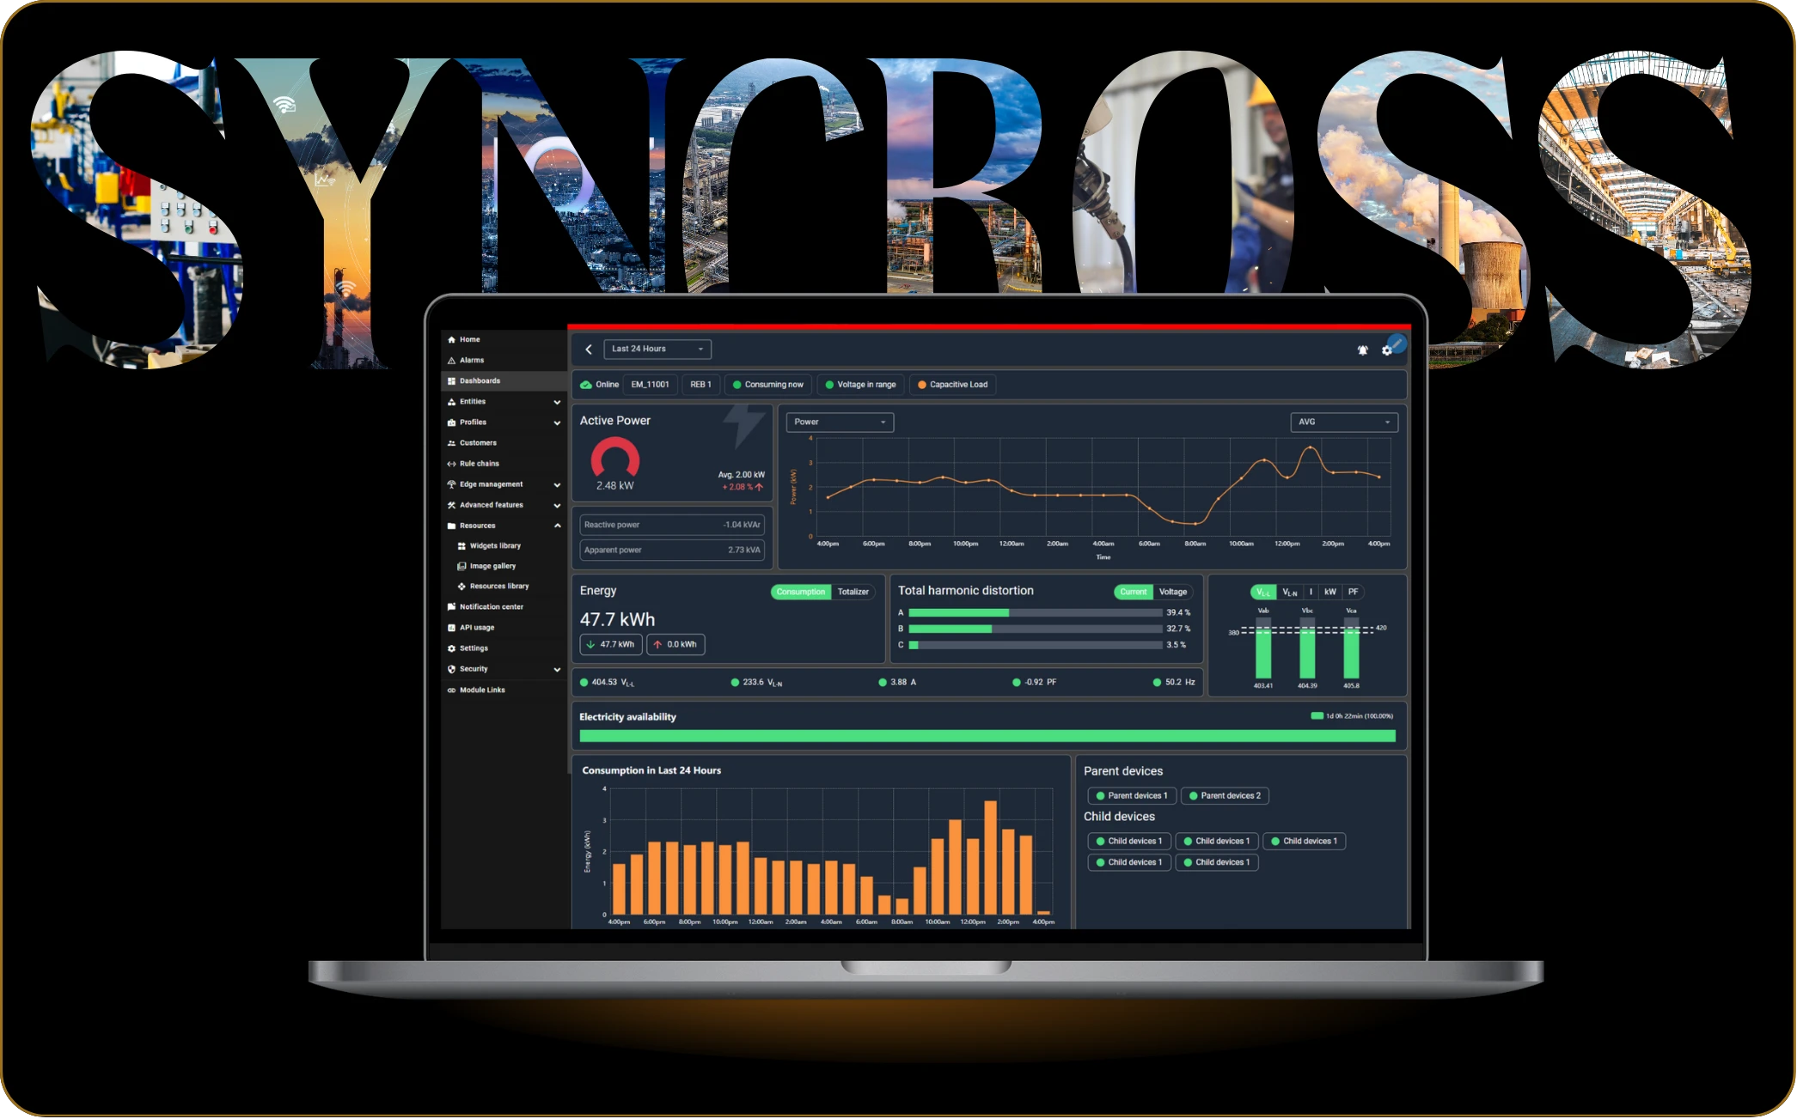Viewport: 1797px width, 1119px height.
Task: Open the Rule chains menu item
Action: tap(504, 464)
